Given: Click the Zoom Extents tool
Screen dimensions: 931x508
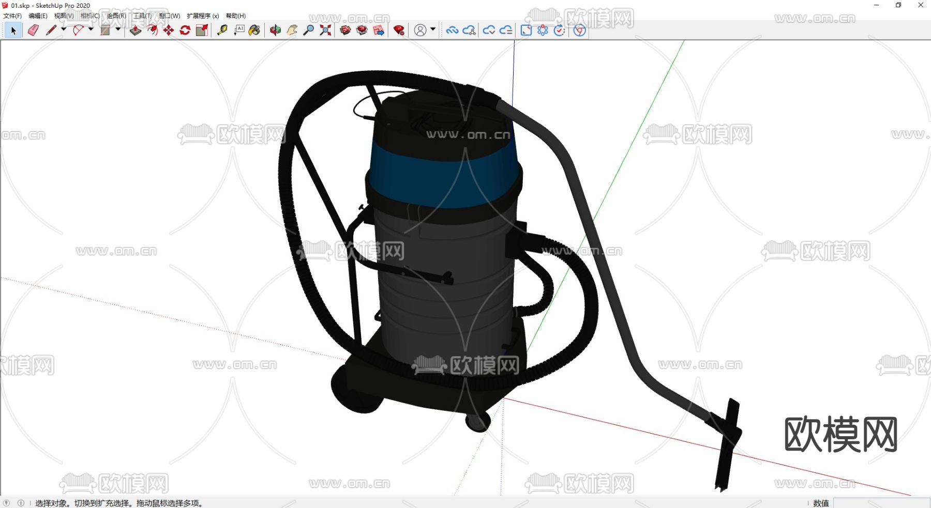Looking at the screenshot, I should point(325,30).
